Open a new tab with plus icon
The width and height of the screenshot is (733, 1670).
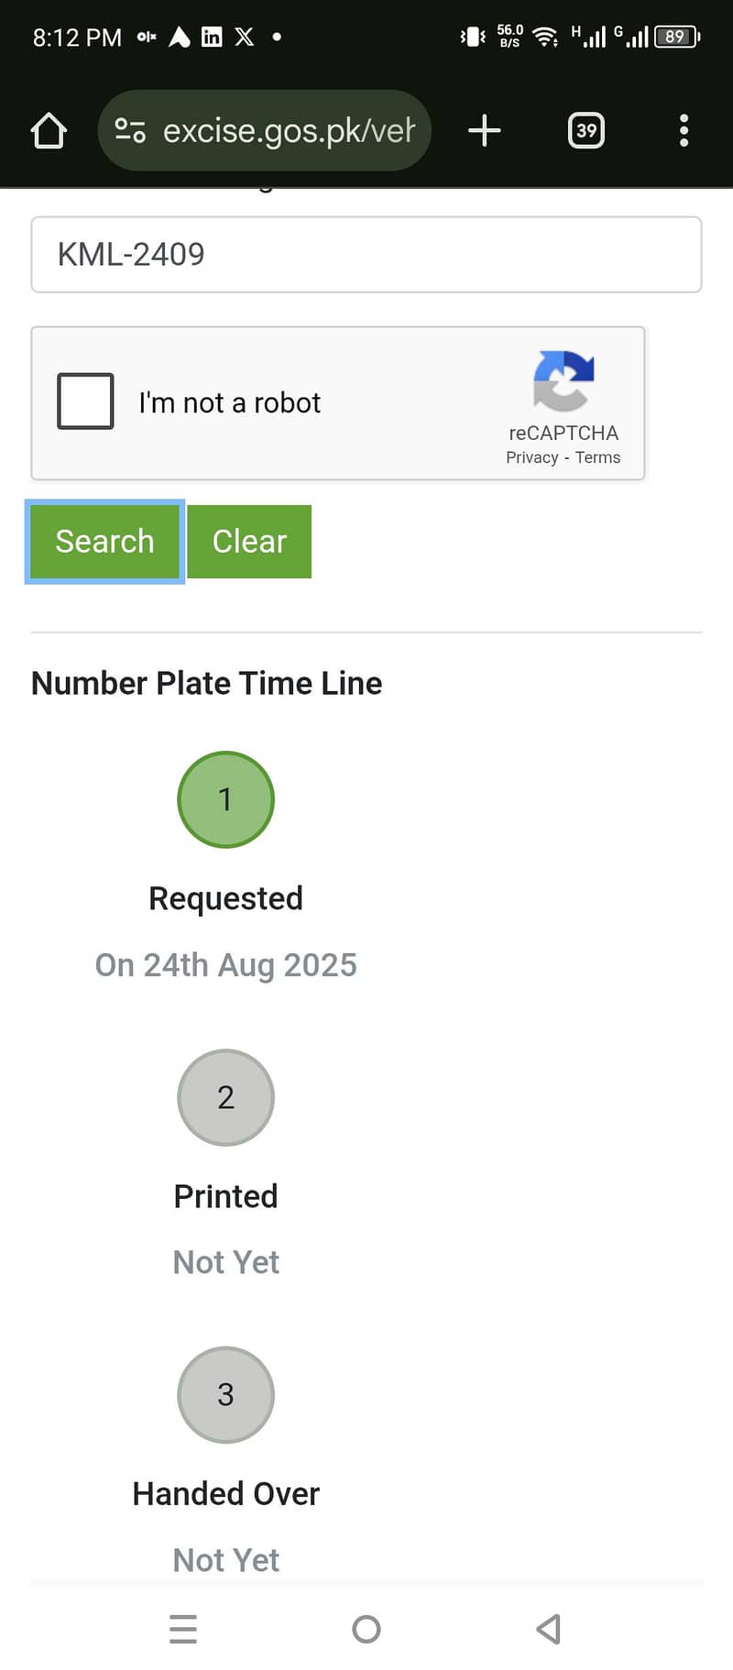pyautogui.click(x=484, y=131)
